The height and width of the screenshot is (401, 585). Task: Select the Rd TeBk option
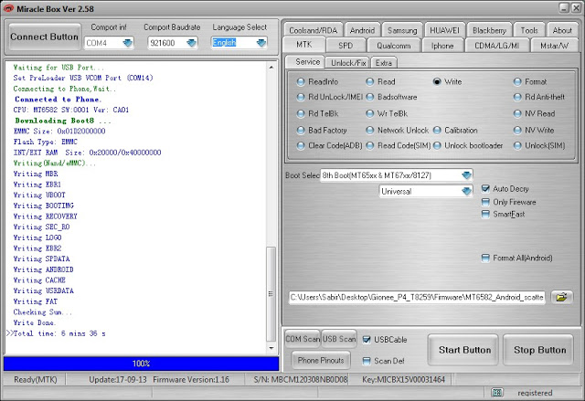318,113
